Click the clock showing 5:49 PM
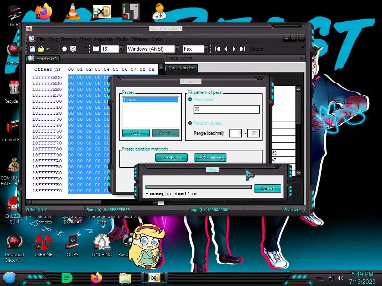This screenshot has width=382, height=286. pos(362,274)
